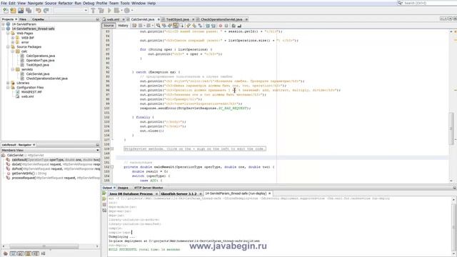
Task: Expand the WEB-INF folder
Action: (x=13, y=38)
